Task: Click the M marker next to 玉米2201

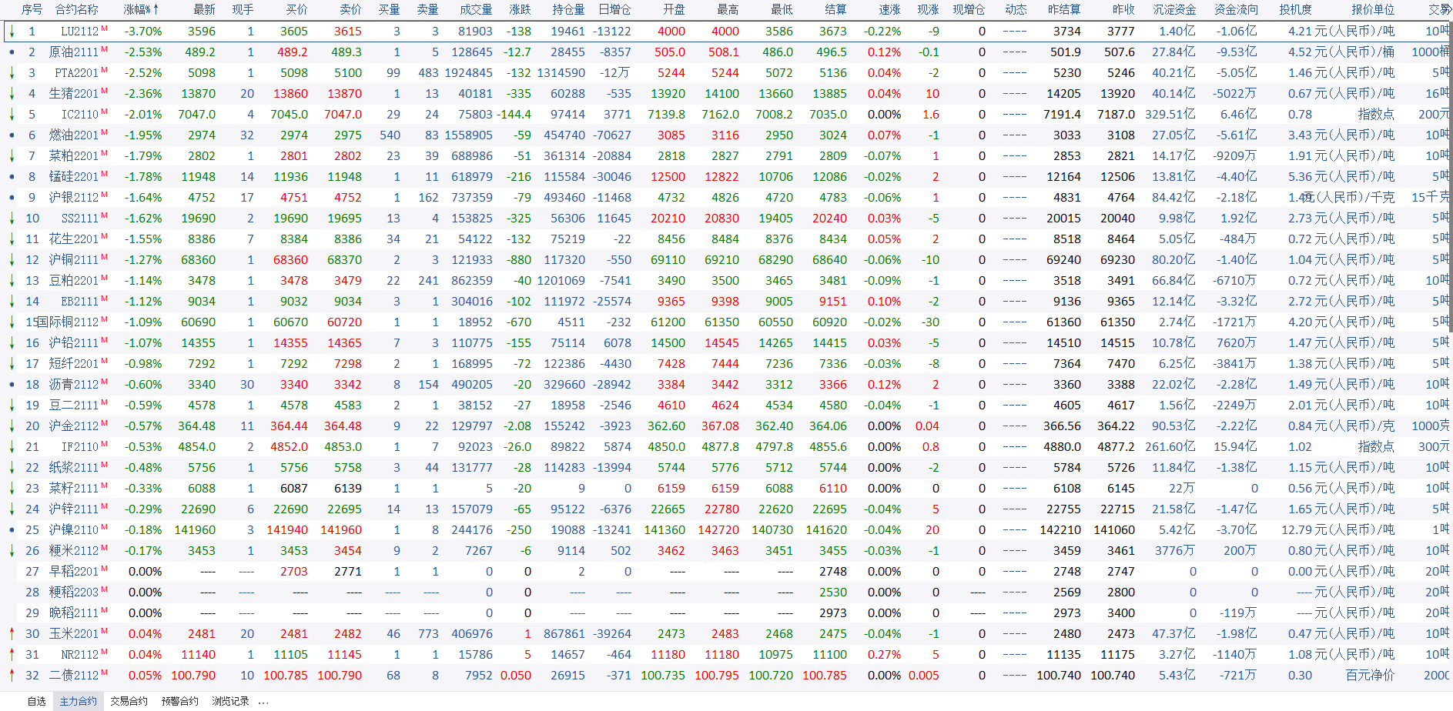Action: (x=104, y=631)
